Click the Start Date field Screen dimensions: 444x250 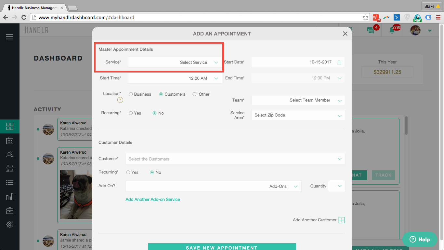(298, 62)
